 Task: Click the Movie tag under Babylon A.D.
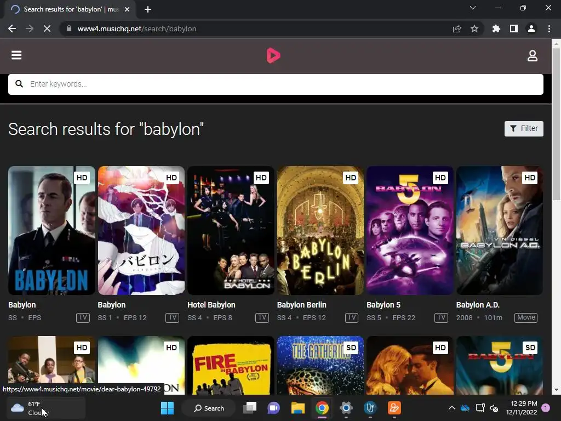[526, 317]
